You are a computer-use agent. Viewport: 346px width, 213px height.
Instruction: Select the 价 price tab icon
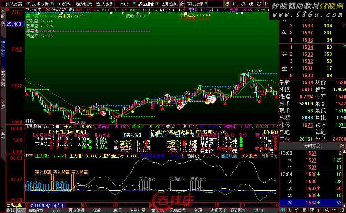(297, 210)
